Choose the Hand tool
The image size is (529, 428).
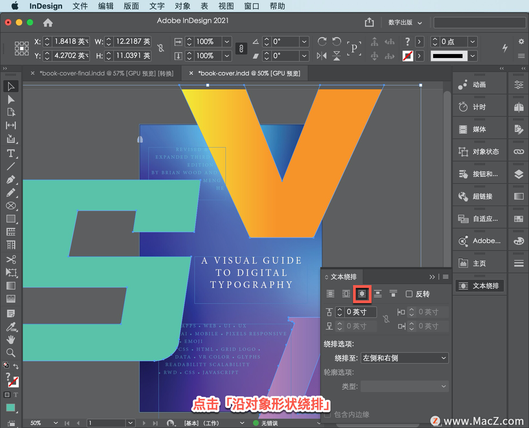pos(11,339)
